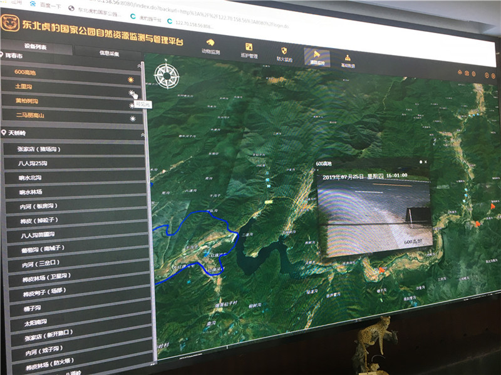Click the last orange map tool icon
The image size is (501, 375).
pos(493,76)
